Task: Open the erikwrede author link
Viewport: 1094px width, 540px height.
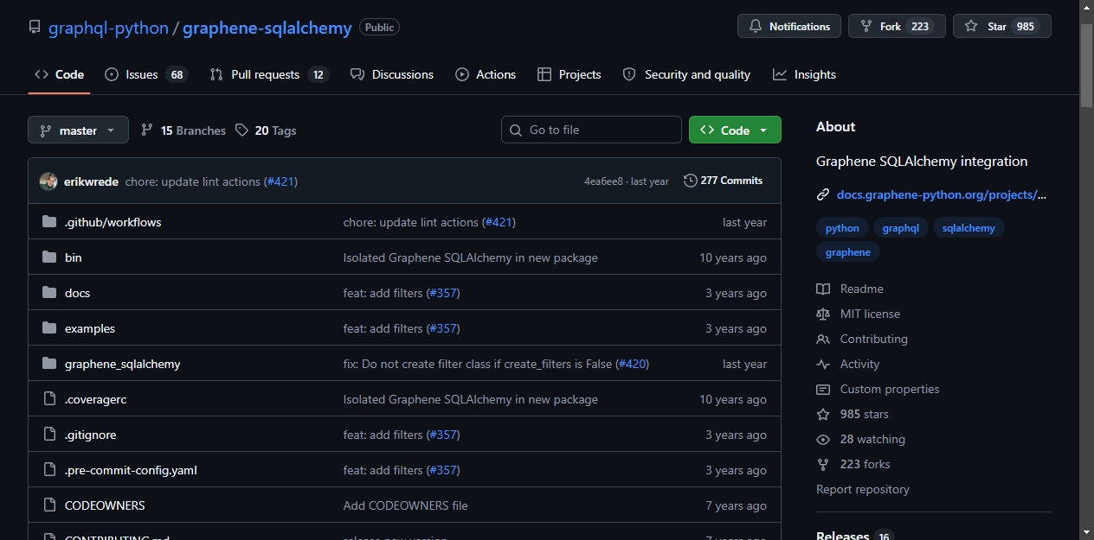Action: coord(91,181)
